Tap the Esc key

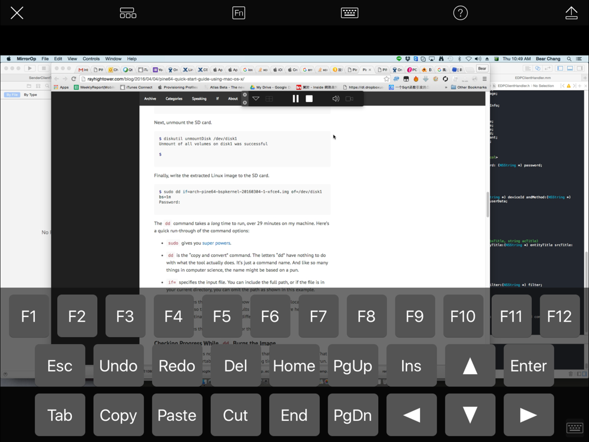pyautogui.click(x=59, y=365)
